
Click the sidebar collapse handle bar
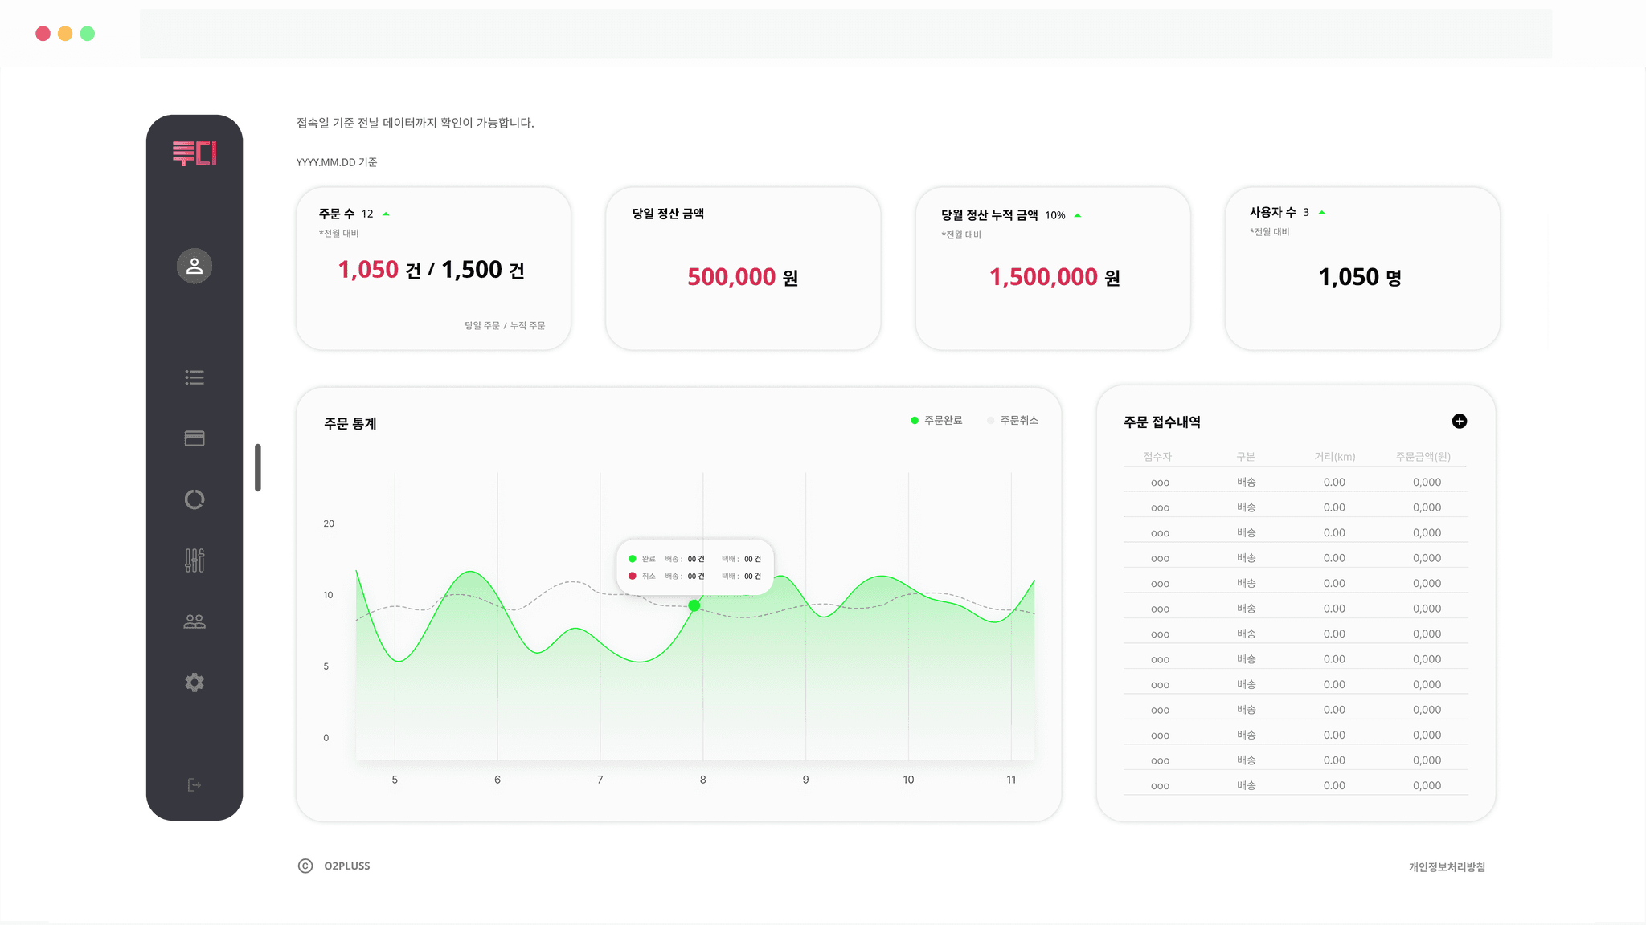[x=258, y=467]
